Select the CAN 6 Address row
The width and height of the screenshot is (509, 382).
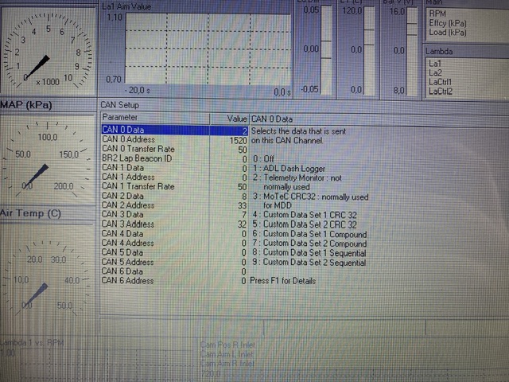(x=175, y=281)
